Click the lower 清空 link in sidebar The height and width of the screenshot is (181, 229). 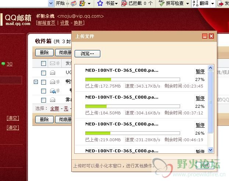point(13,128)
